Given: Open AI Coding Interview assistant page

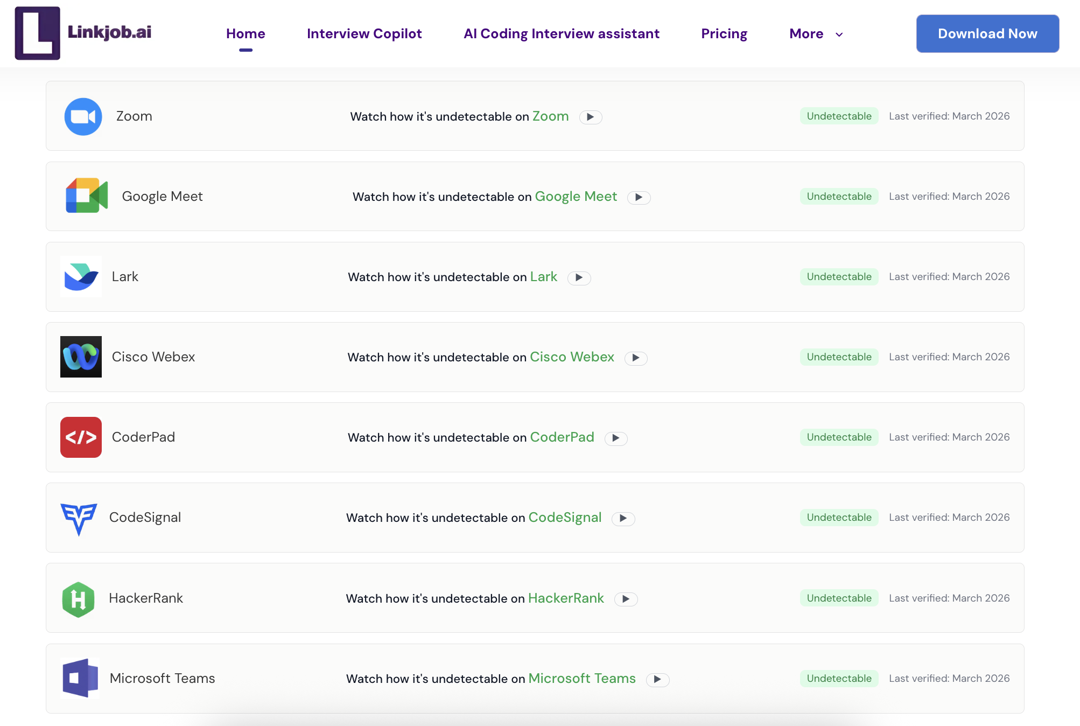Looking at the screenshot, I should click(561, 33).
